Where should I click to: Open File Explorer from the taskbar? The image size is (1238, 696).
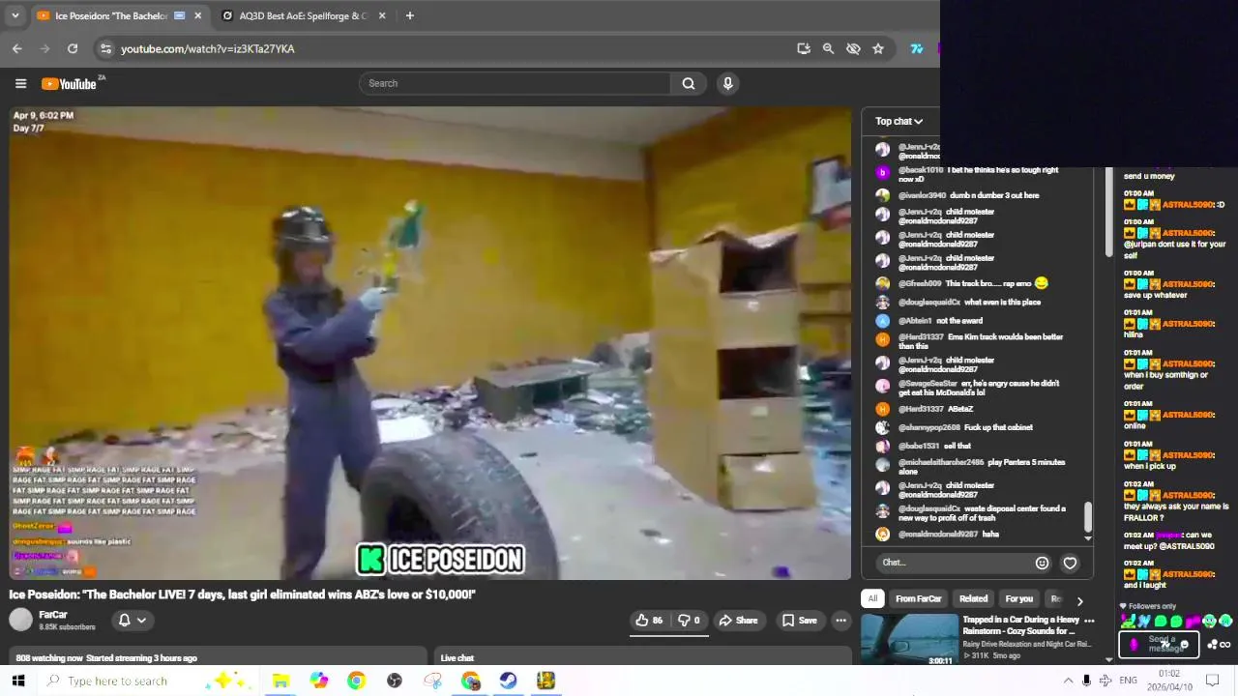pyautogui.click(x=280, y=681)
